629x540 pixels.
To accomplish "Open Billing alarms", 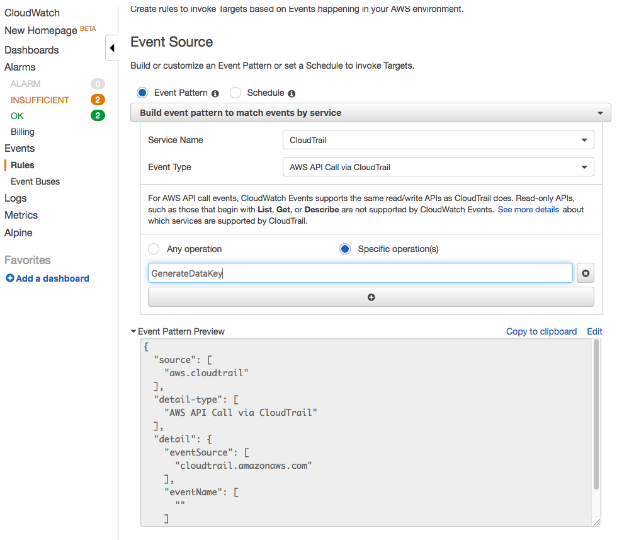I will (x=23, y=132).
